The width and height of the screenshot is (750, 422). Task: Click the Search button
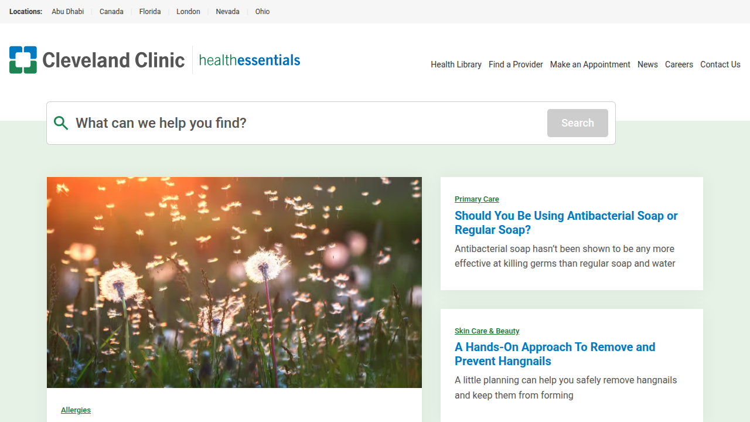pos(578,123)
